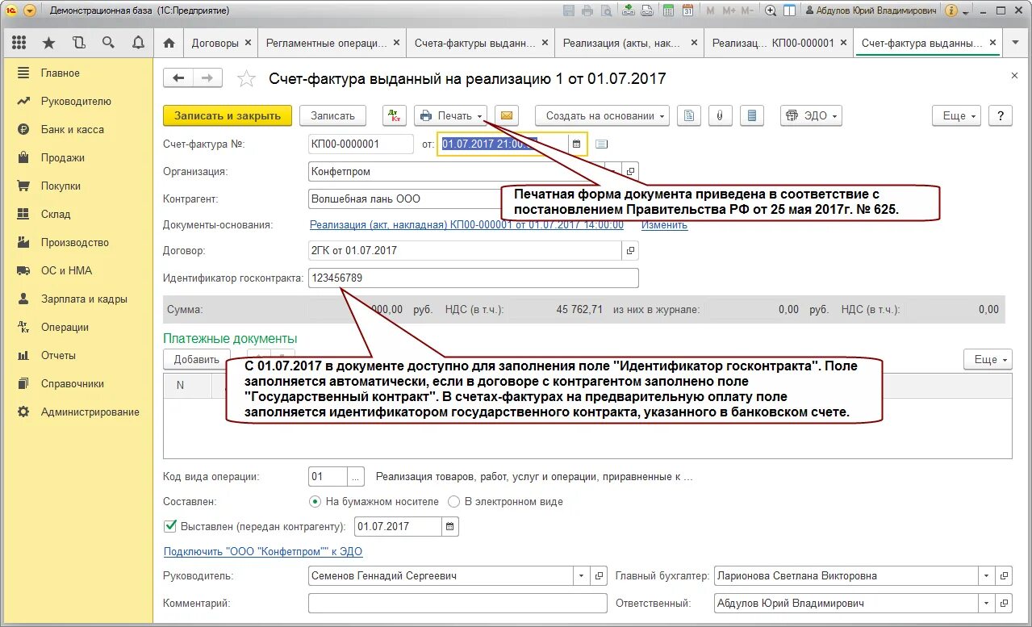The width and height of the screenshot is (1032, 627).
Task: Open the payment documents Еще menu
Action: [x=988, y=359]
